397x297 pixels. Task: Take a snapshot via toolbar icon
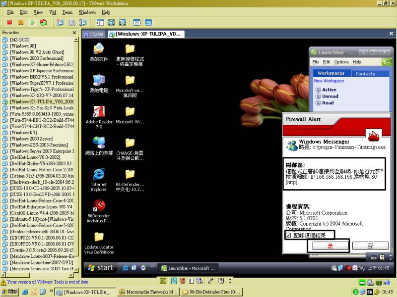60,22
